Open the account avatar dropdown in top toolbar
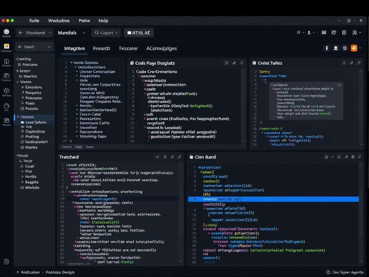This screenshot has width=369, height=277. pyautogui.click(x=356, y=32)
